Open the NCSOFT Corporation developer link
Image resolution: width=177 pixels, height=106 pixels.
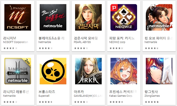click(16, 42)
